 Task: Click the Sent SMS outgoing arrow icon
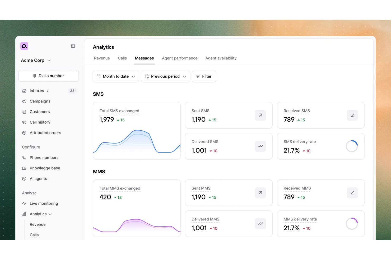click(260, 115)
